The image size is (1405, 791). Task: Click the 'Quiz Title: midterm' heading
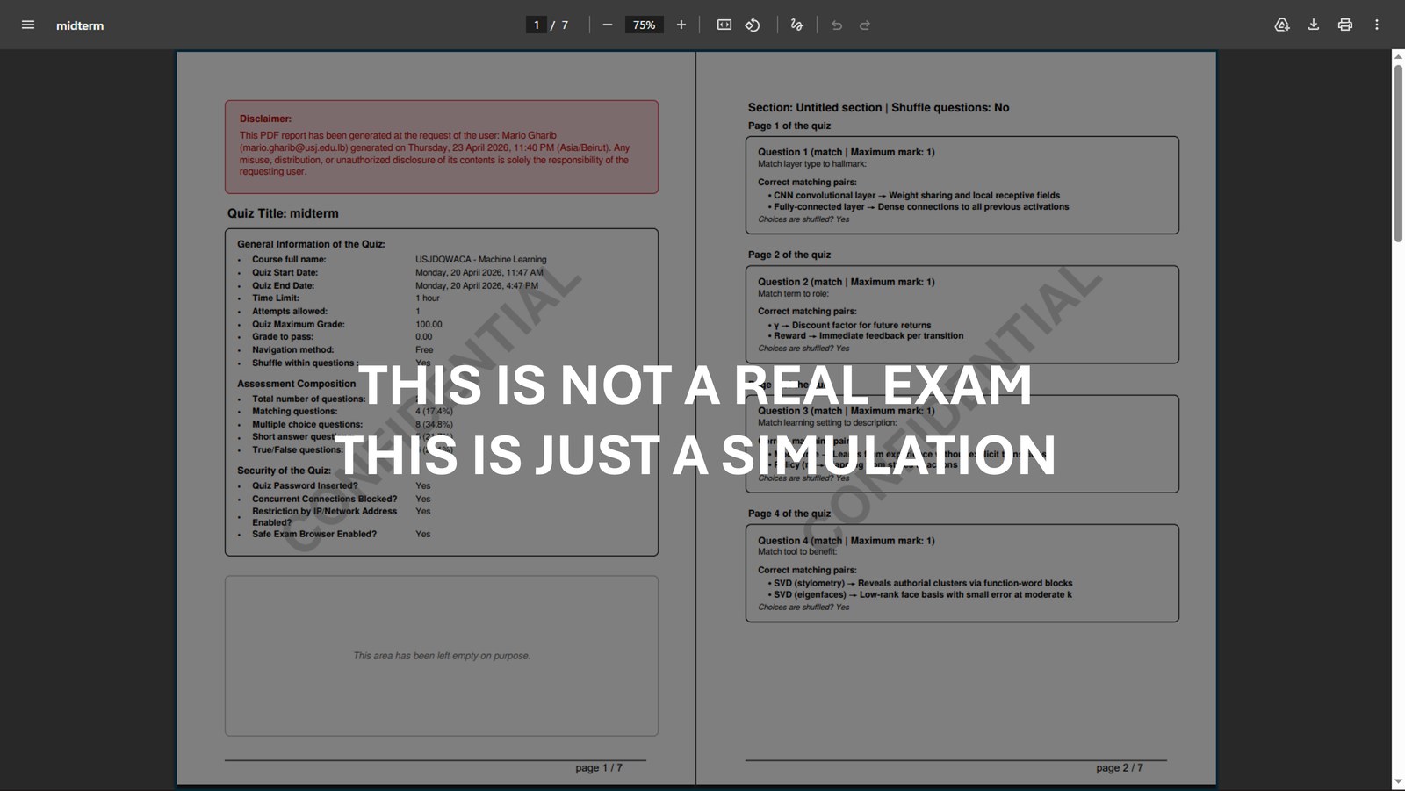283,213
